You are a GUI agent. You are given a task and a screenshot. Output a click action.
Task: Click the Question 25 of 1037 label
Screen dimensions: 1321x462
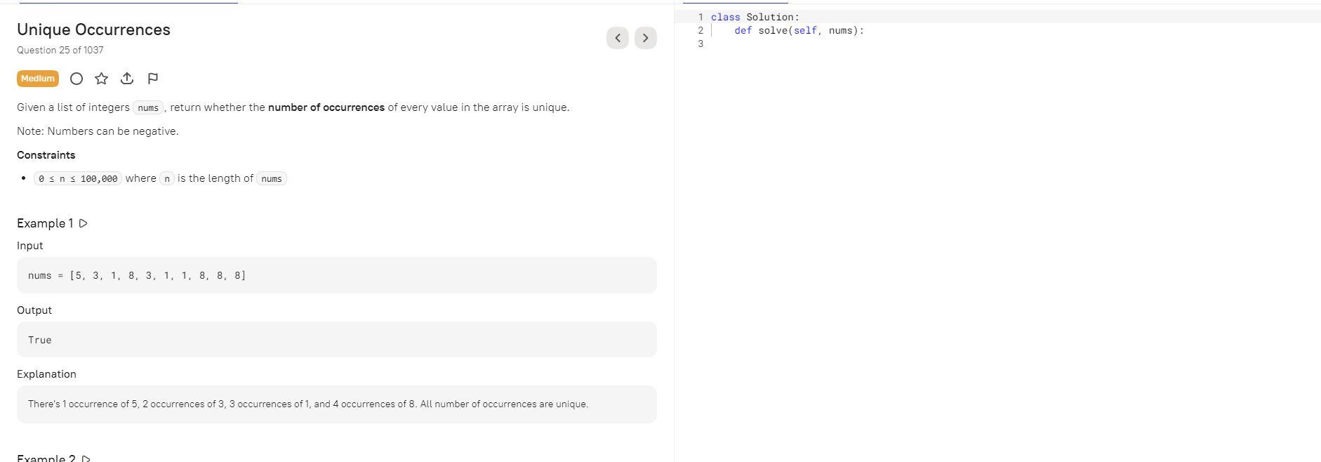click(x=60, y=50)
